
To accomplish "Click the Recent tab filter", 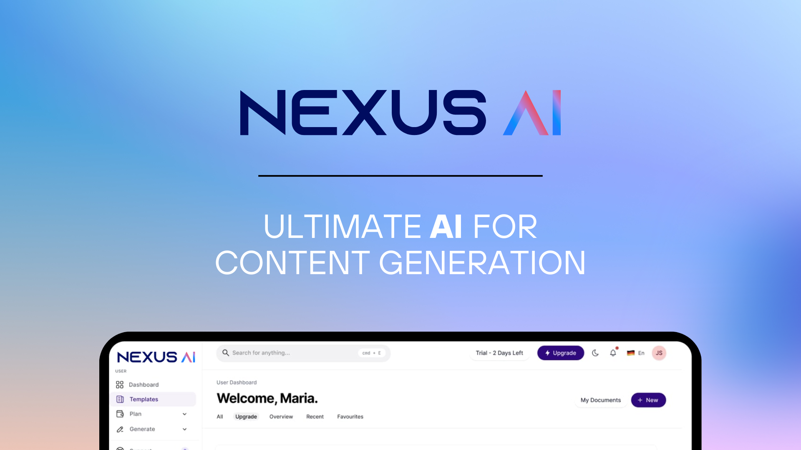I will pos(315,417).
